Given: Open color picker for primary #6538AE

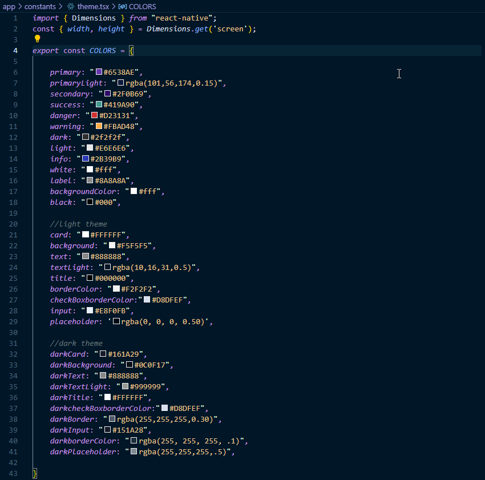Looking at the screenshot, I should [99, 72].
